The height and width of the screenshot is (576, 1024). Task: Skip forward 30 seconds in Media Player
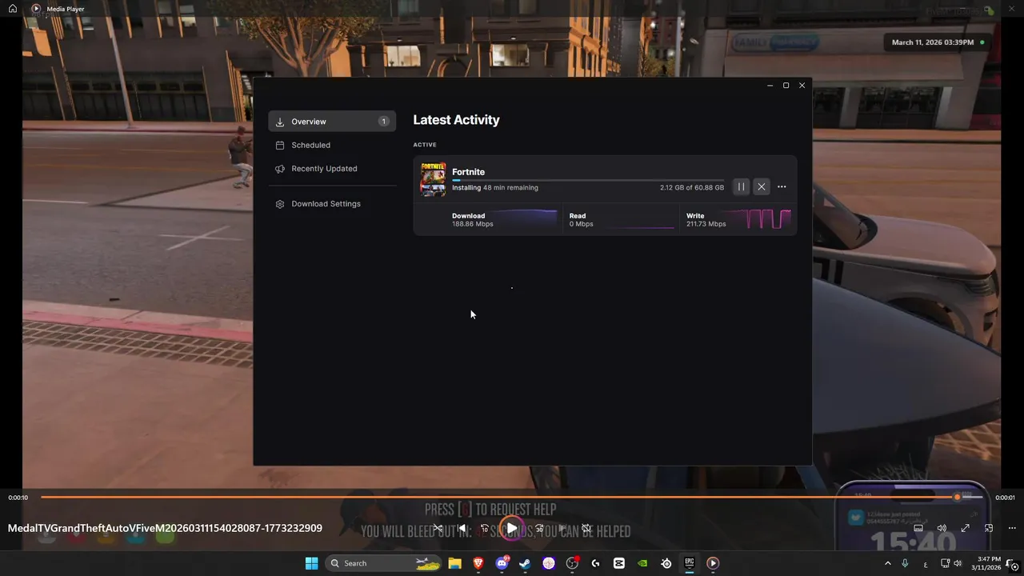539,528
